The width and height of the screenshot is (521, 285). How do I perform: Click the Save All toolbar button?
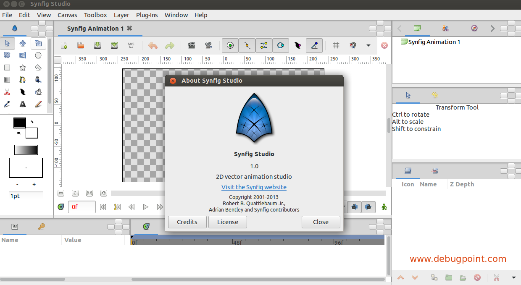[x=131, y=45]
